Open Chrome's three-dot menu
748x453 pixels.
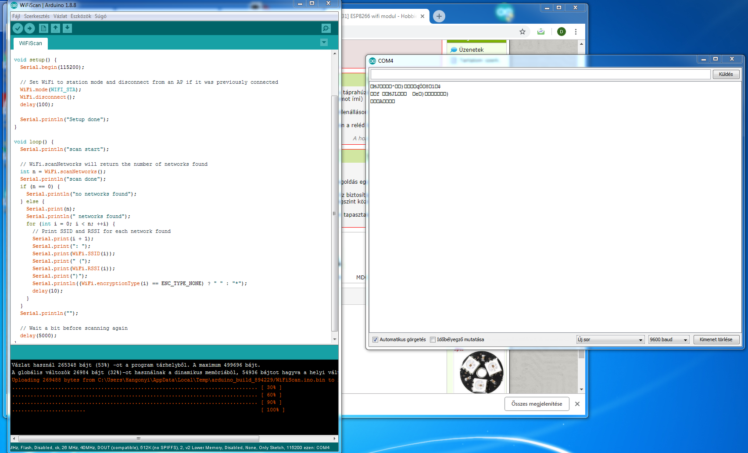tap(576, 32)
